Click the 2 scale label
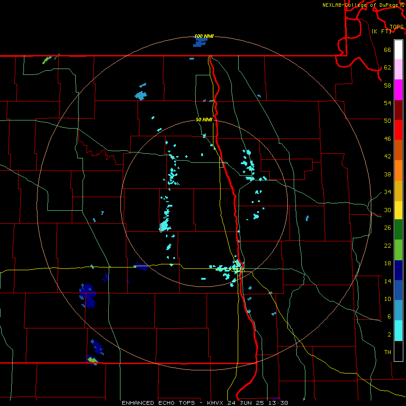The height and width of the screenshot is (406, 406). pyautogui.click(x=389, y=335)
